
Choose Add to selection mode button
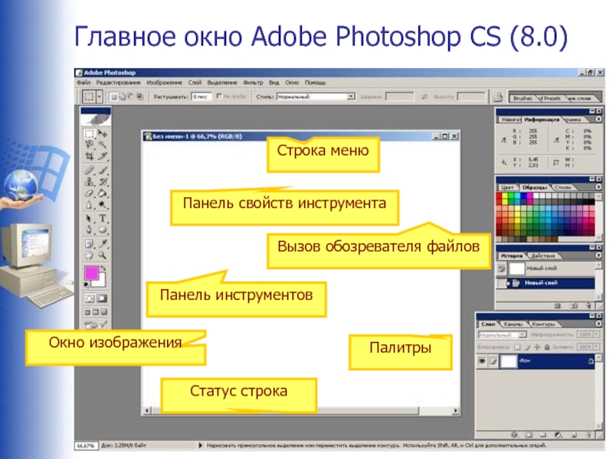pyautogui.click(x=122, y=96)
